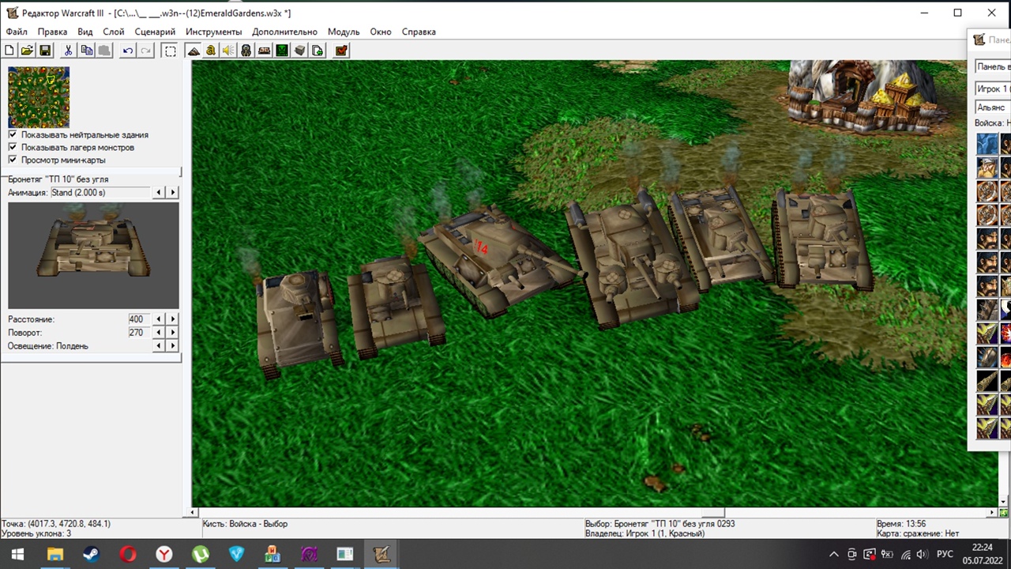
Task: Open the 'Дополнительно' menu
Action: coord(285,32)
